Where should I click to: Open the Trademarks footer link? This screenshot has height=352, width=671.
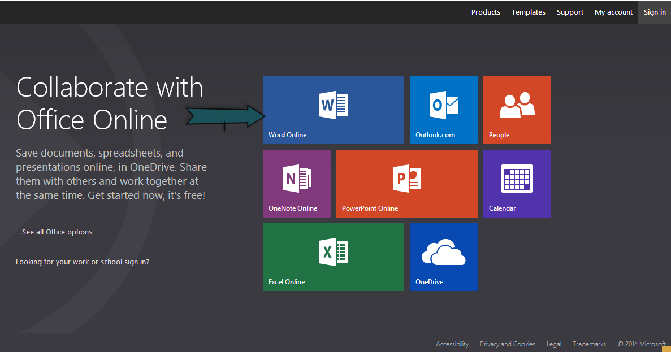589,344
